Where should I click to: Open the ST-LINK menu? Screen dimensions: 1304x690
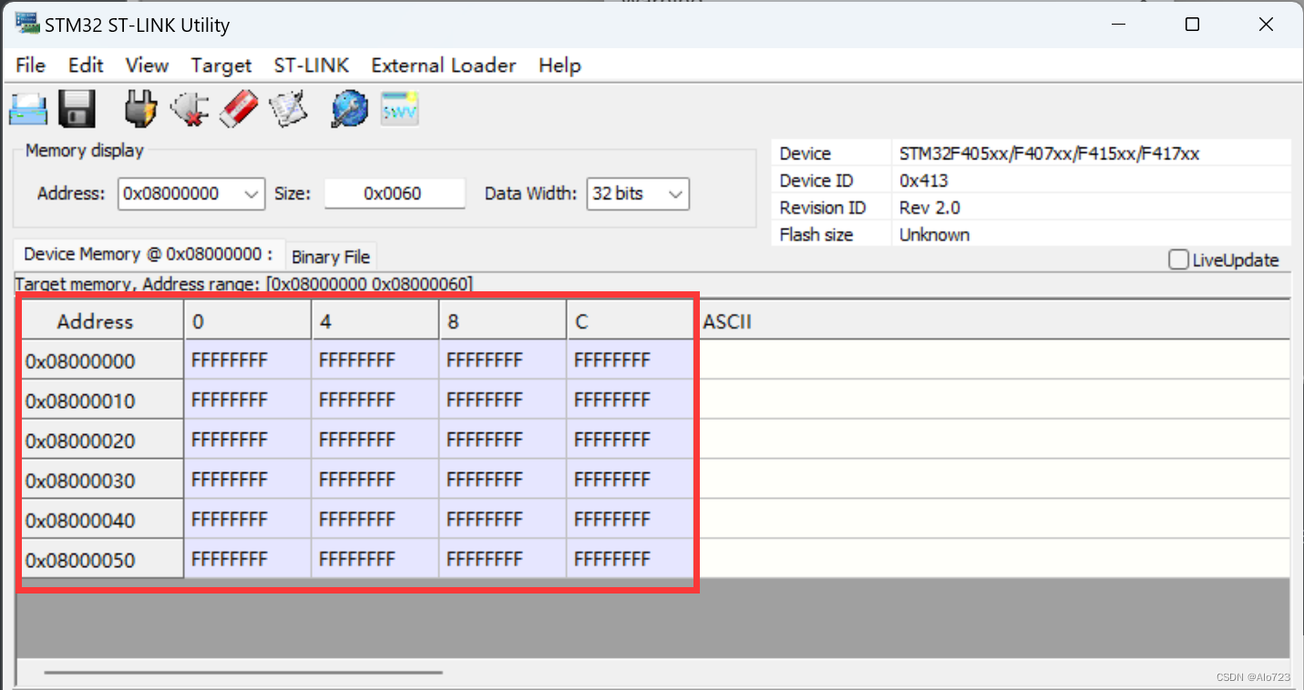click(311, 66)
